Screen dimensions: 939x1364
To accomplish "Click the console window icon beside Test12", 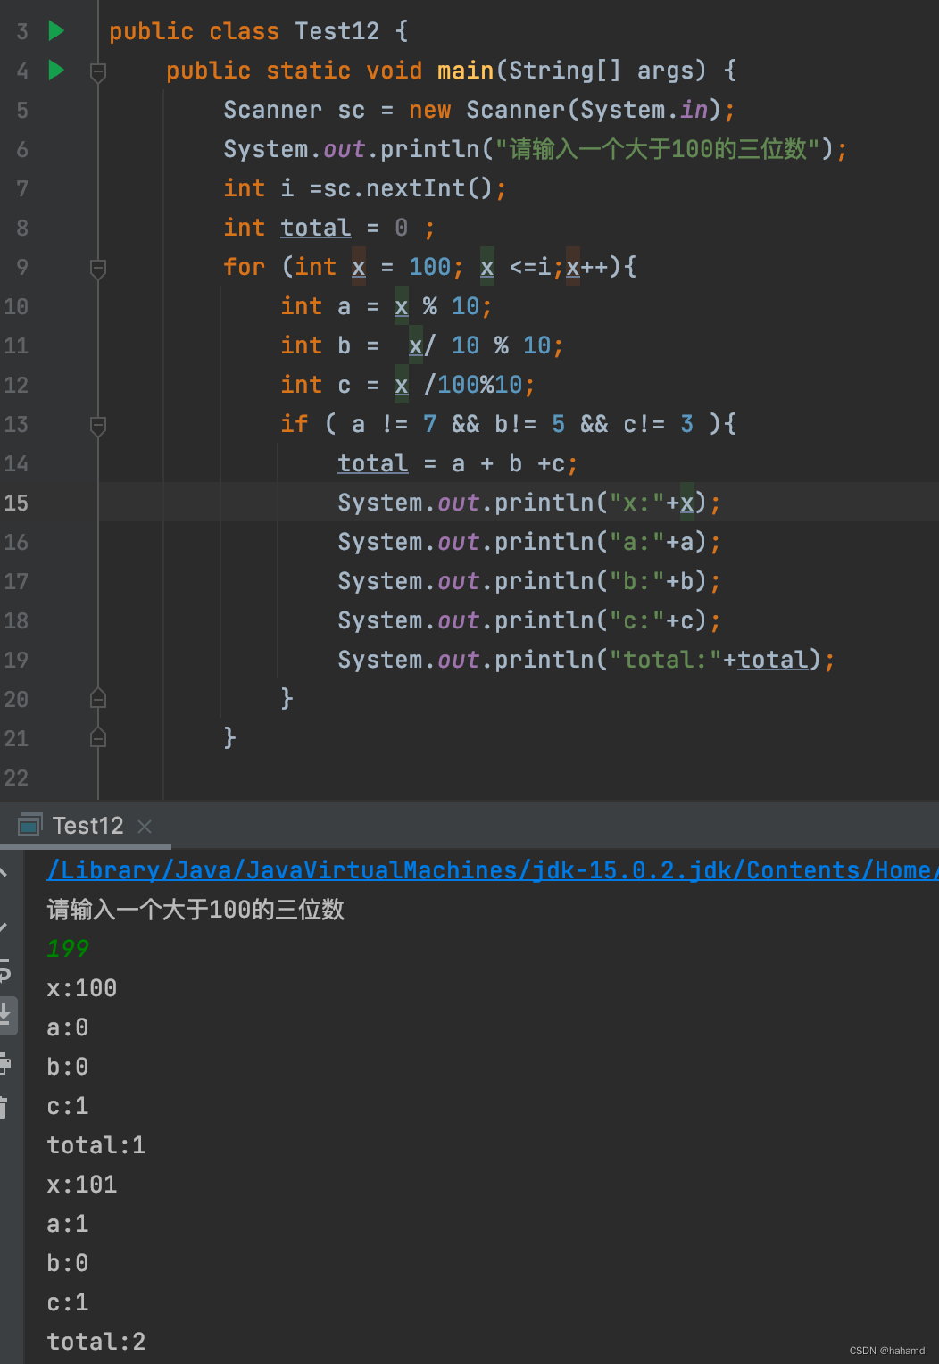I will 30,825.
